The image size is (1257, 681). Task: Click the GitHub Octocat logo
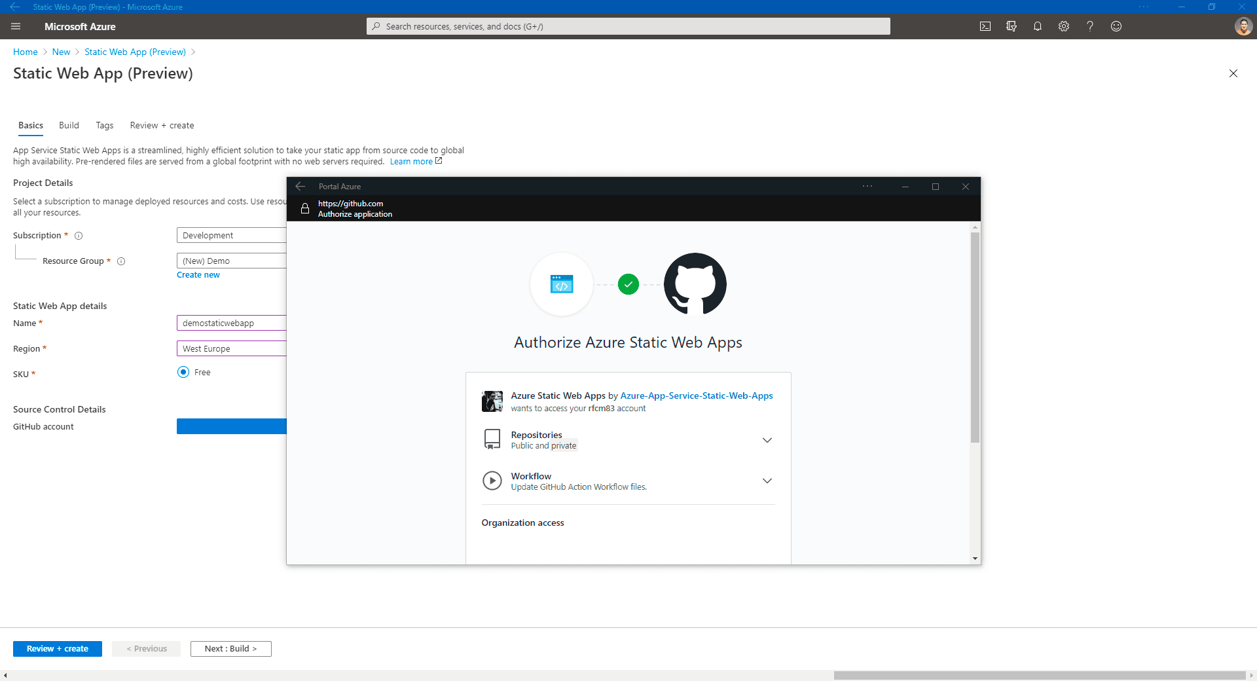(695, 284)
